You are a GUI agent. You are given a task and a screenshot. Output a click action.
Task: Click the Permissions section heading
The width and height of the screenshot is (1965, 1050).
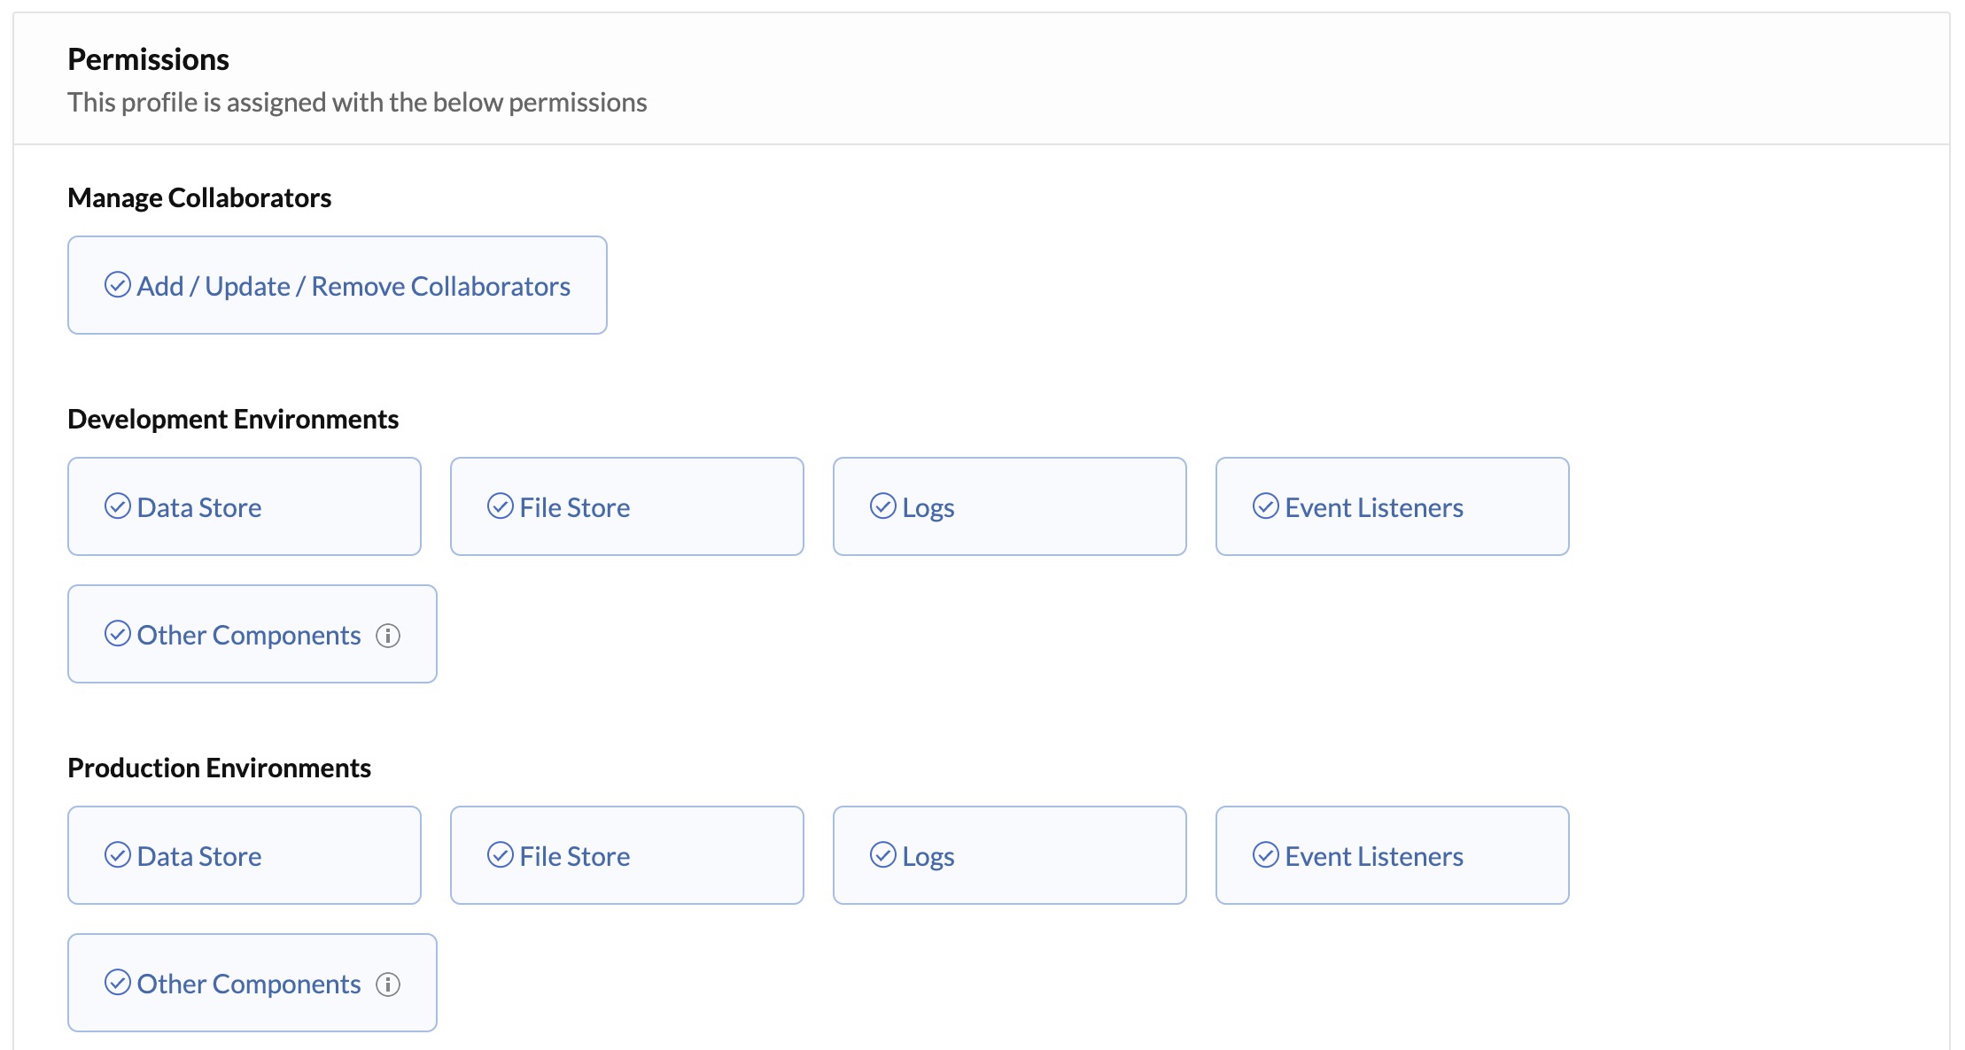tap(148, 58)
